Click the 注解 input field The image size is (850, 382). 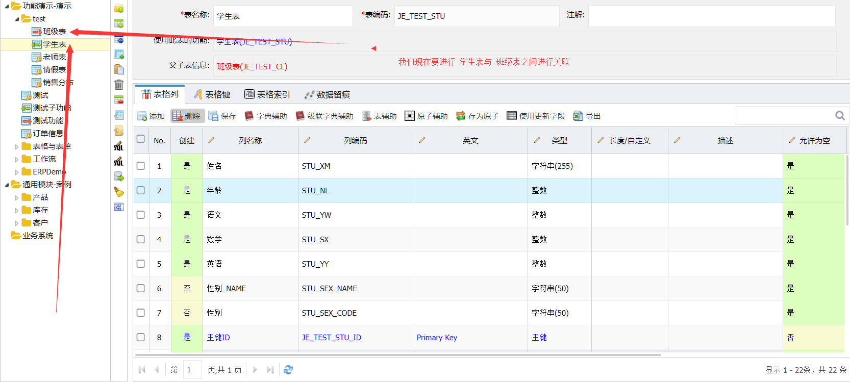(712, 16)
